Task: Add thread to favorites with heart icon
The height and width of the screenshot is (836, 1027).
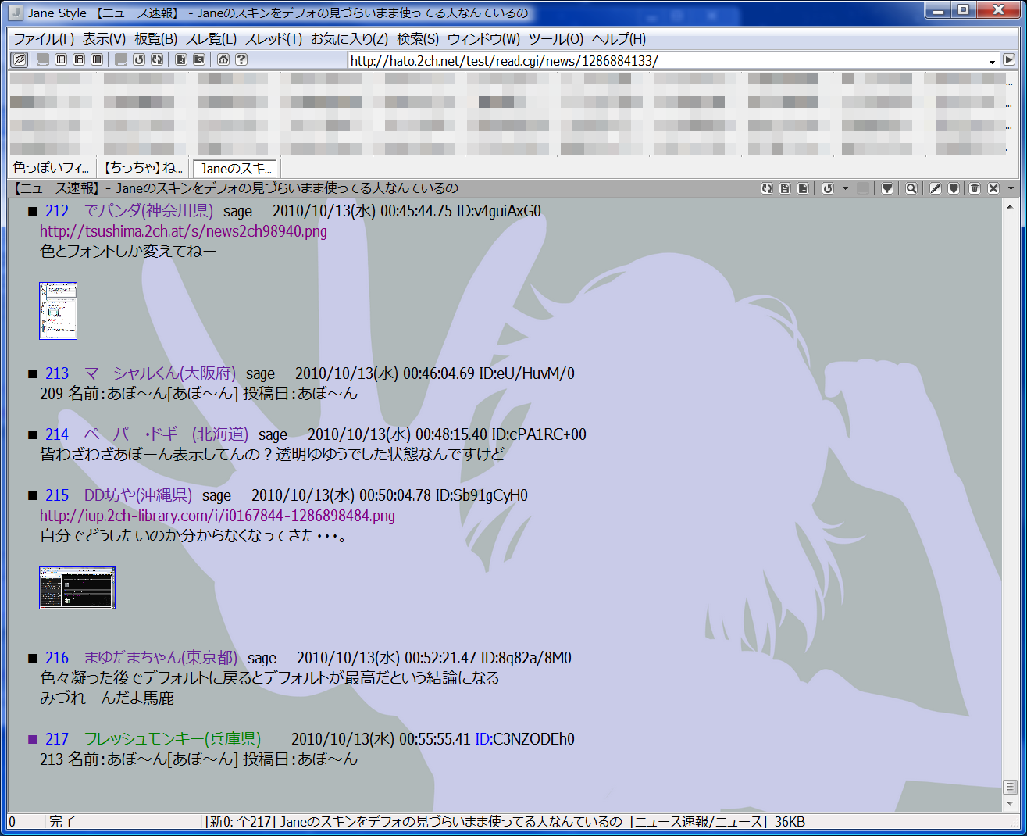Action: click(954, 188)
